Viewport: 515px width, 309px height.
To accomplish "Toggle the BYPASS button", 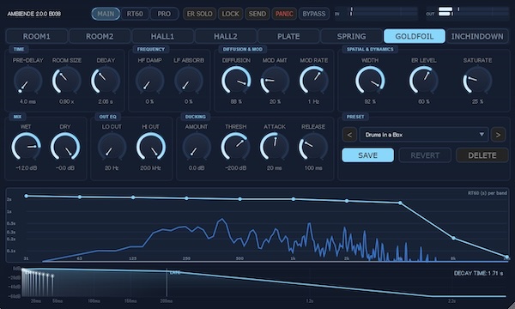I will pyautogui.click(x=313, y=14).
